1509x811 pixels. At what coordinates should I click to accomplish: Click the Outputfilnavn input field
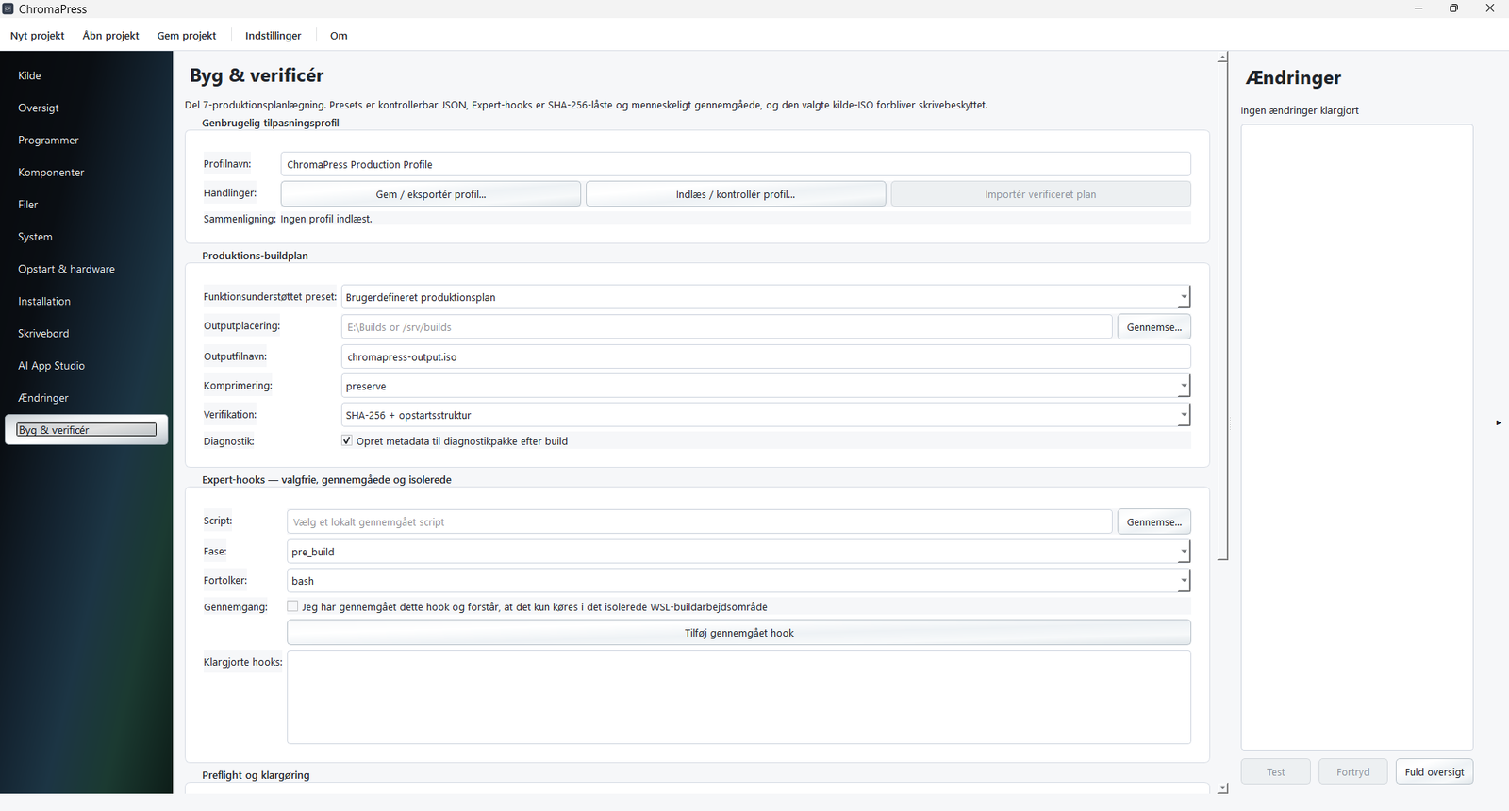pyautogui.click(x=766, y=356)
